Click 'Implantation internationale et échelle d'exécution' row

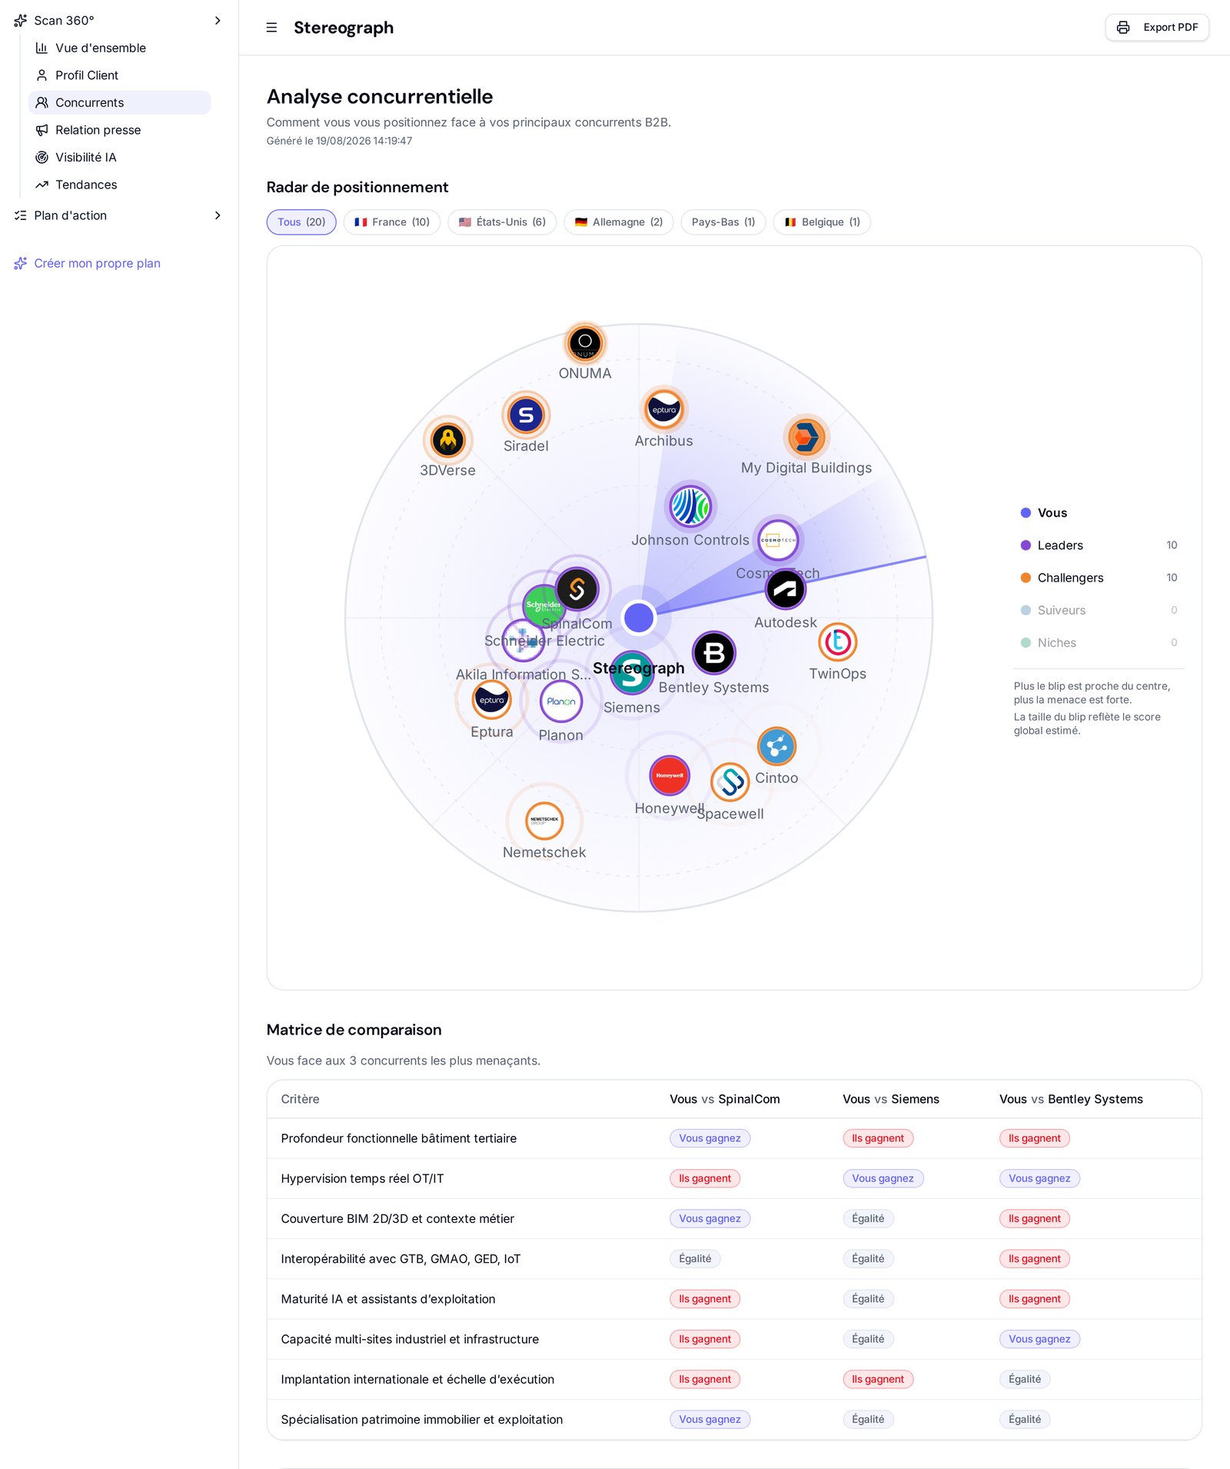pyautogui.click(x=734, y=1379)
